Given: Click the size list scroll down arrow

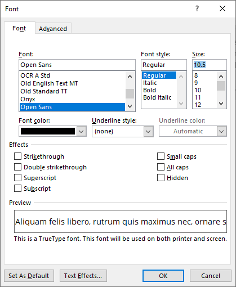Looking at the screenshot, I should (221, 104).
